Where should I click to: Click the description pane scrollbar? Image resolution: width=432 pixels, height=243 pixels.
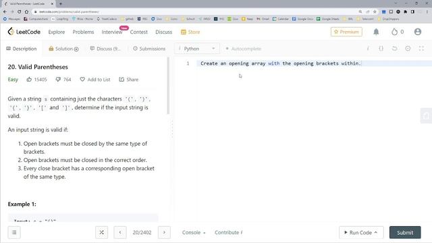tap(168, 86)
